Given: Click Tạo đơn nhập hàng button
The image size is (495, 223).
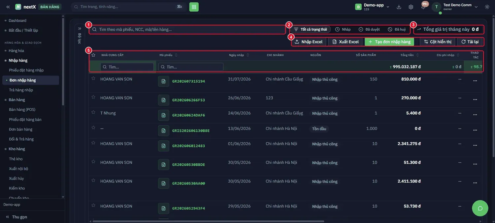Looking at the screenshot, I should pos(389,42).
